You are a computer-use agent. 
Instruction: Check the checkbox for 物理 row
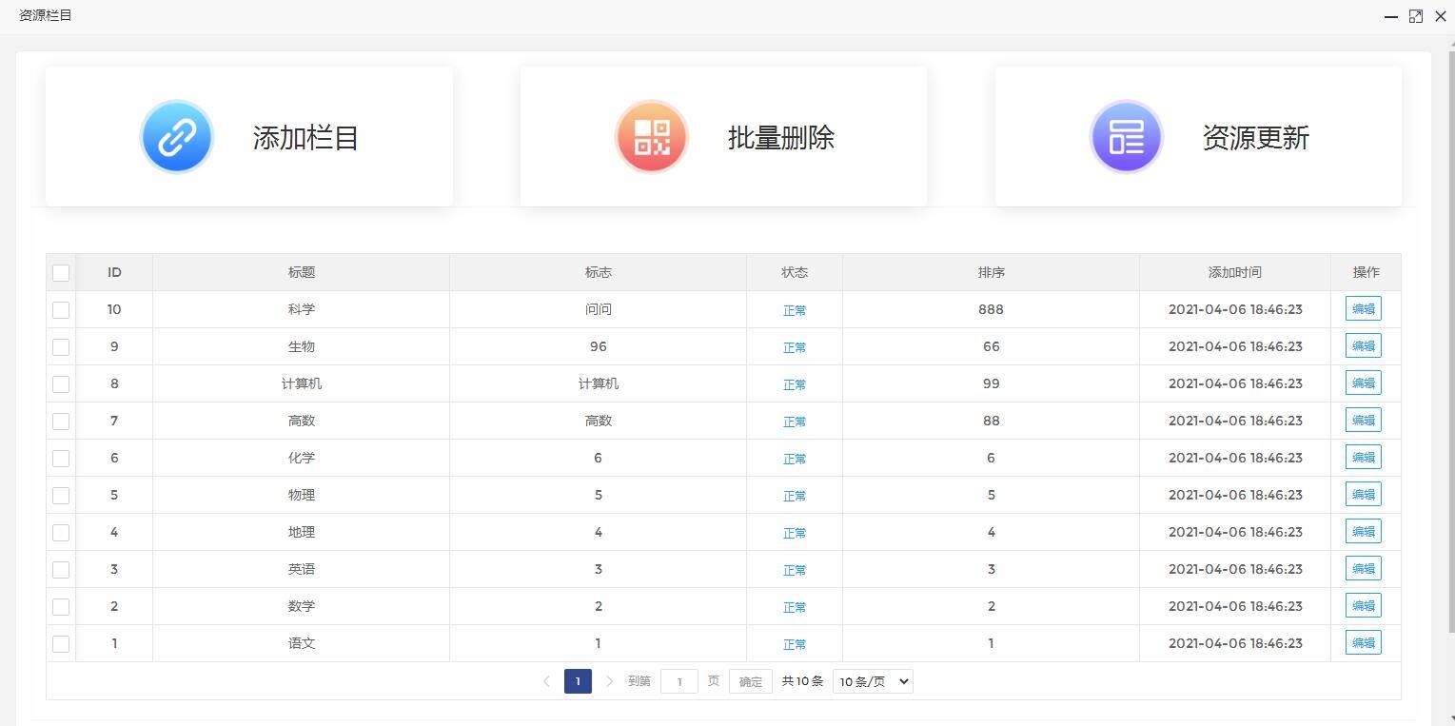(x=60, y=495)
